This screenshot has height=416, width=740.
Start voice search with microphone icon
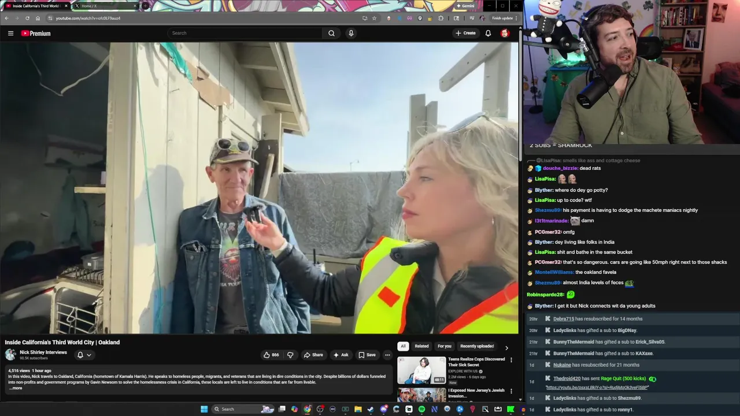coord(350,33)
